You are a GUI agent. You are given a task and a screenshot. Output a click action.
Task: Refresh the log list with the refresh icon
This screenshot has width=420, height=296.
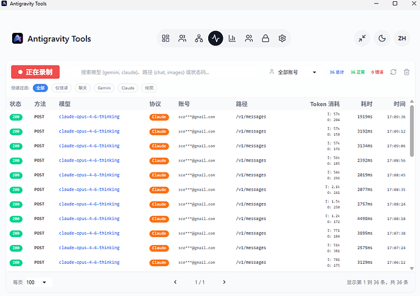point(393,72)
